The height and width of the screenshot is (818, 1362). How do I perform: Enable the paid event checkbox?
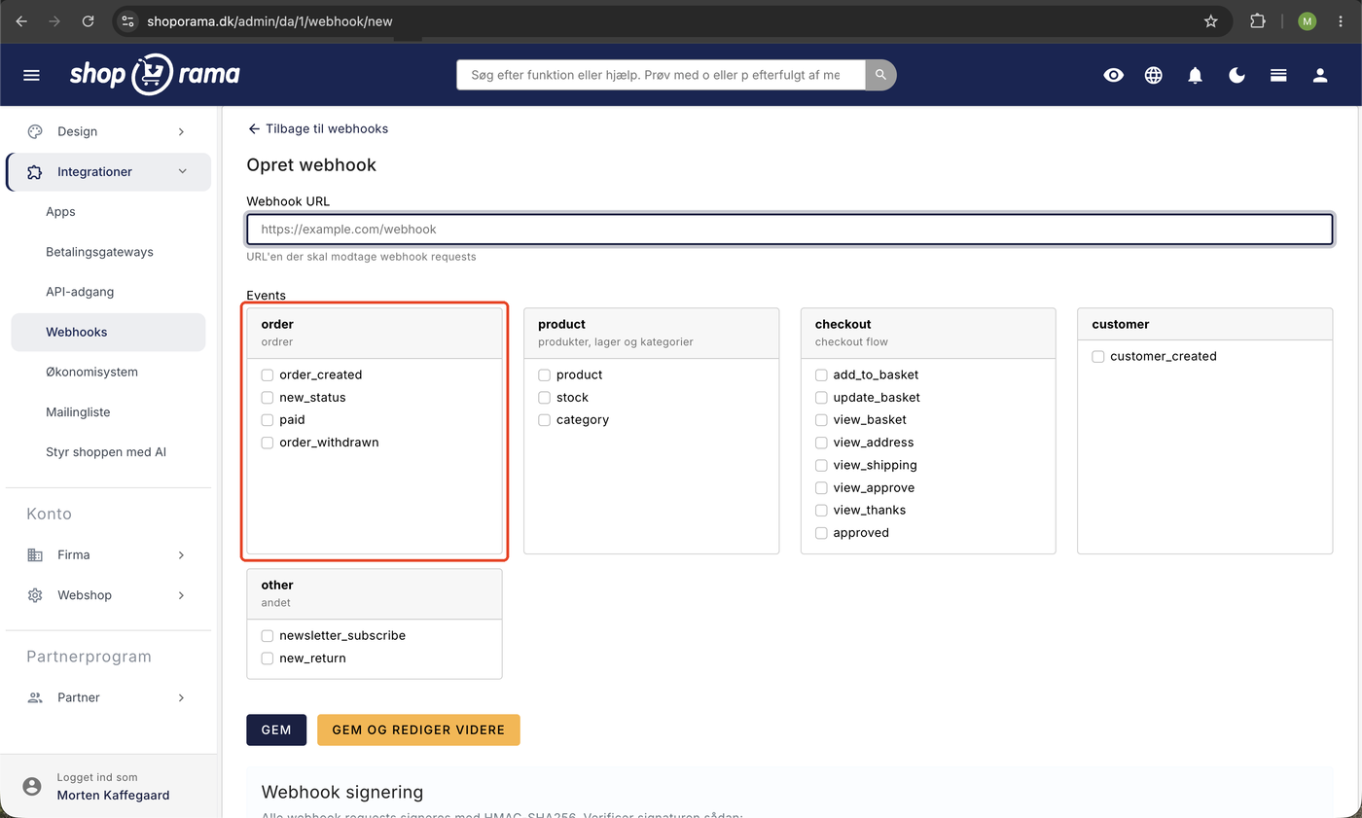[268, 420]
